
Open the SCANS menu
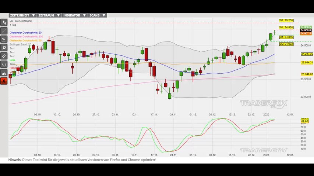coord(98,15)
